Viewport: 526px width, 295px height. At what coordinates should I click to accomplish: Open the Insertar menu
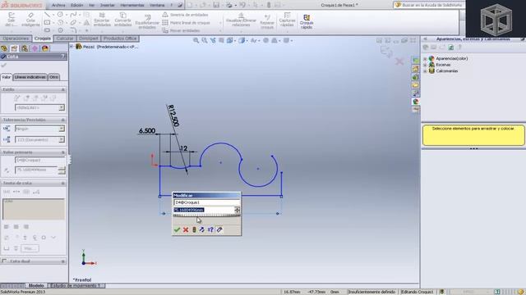108,5
